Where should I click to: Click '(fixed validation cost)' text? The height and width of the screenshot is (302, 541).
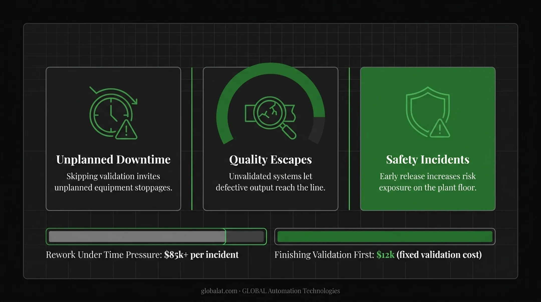pyautogui.click(x=439, y=255)
